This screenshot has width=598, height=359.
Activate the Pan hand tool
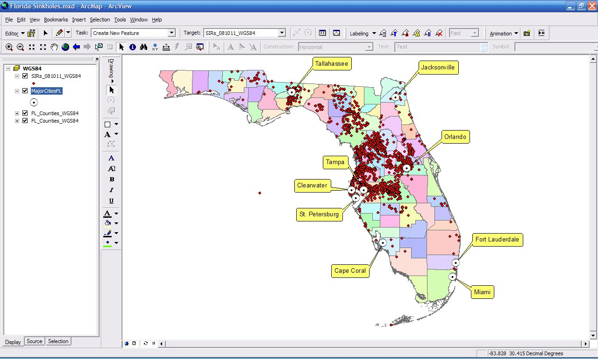[x=54, y=47]
